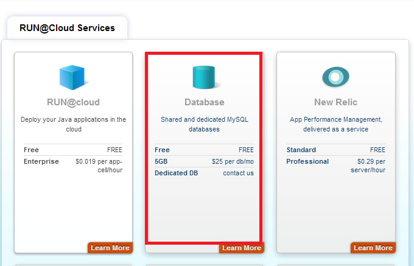Click FREE price in the Database card
Image resolution: width=414 pixels, height=266 pixels.
tap(246, 150)
